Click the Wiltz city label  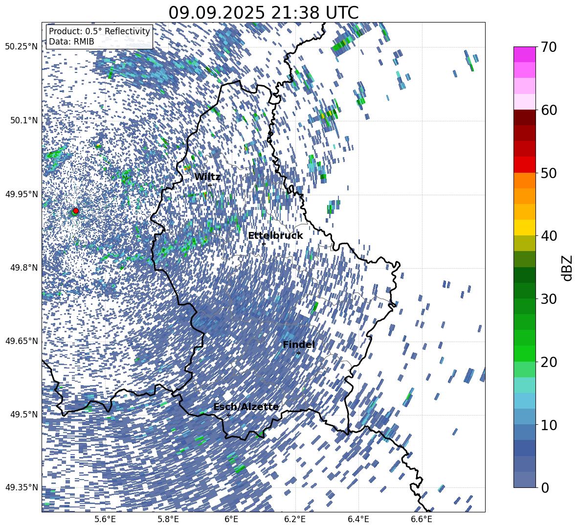(x=207, y=177)
